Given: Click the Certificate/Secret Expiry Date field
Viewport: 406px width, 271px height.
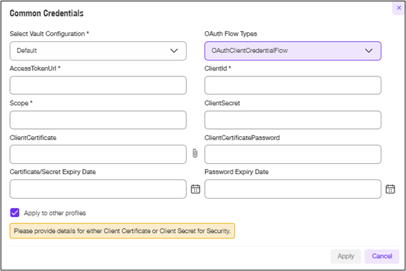Looking at the screenshot, I should pos(98,189).
